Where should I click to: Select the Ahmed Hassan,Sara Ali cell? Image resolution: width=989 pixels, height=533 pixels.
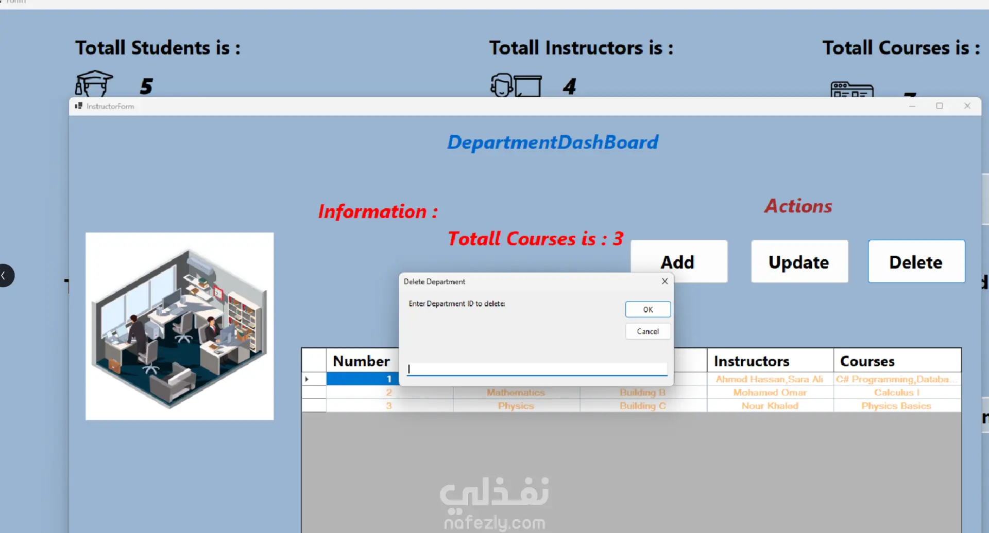(770, 379)
